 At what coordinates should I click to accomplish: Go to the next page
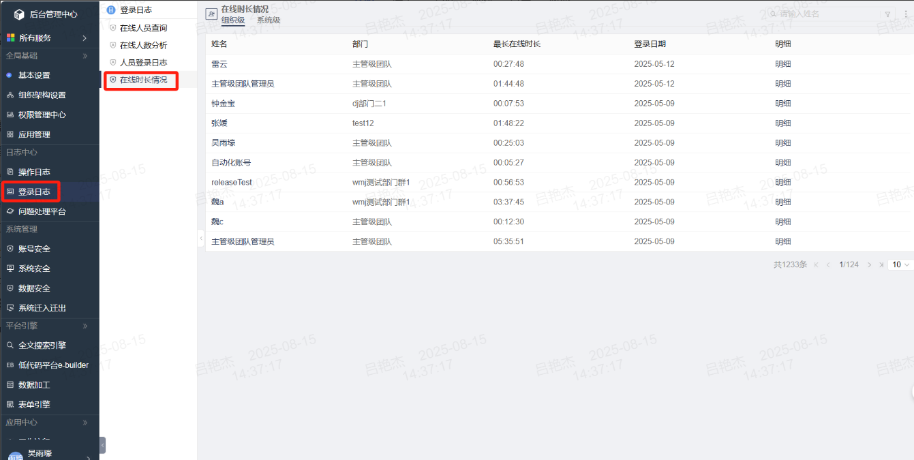click(x=869, y=265)
